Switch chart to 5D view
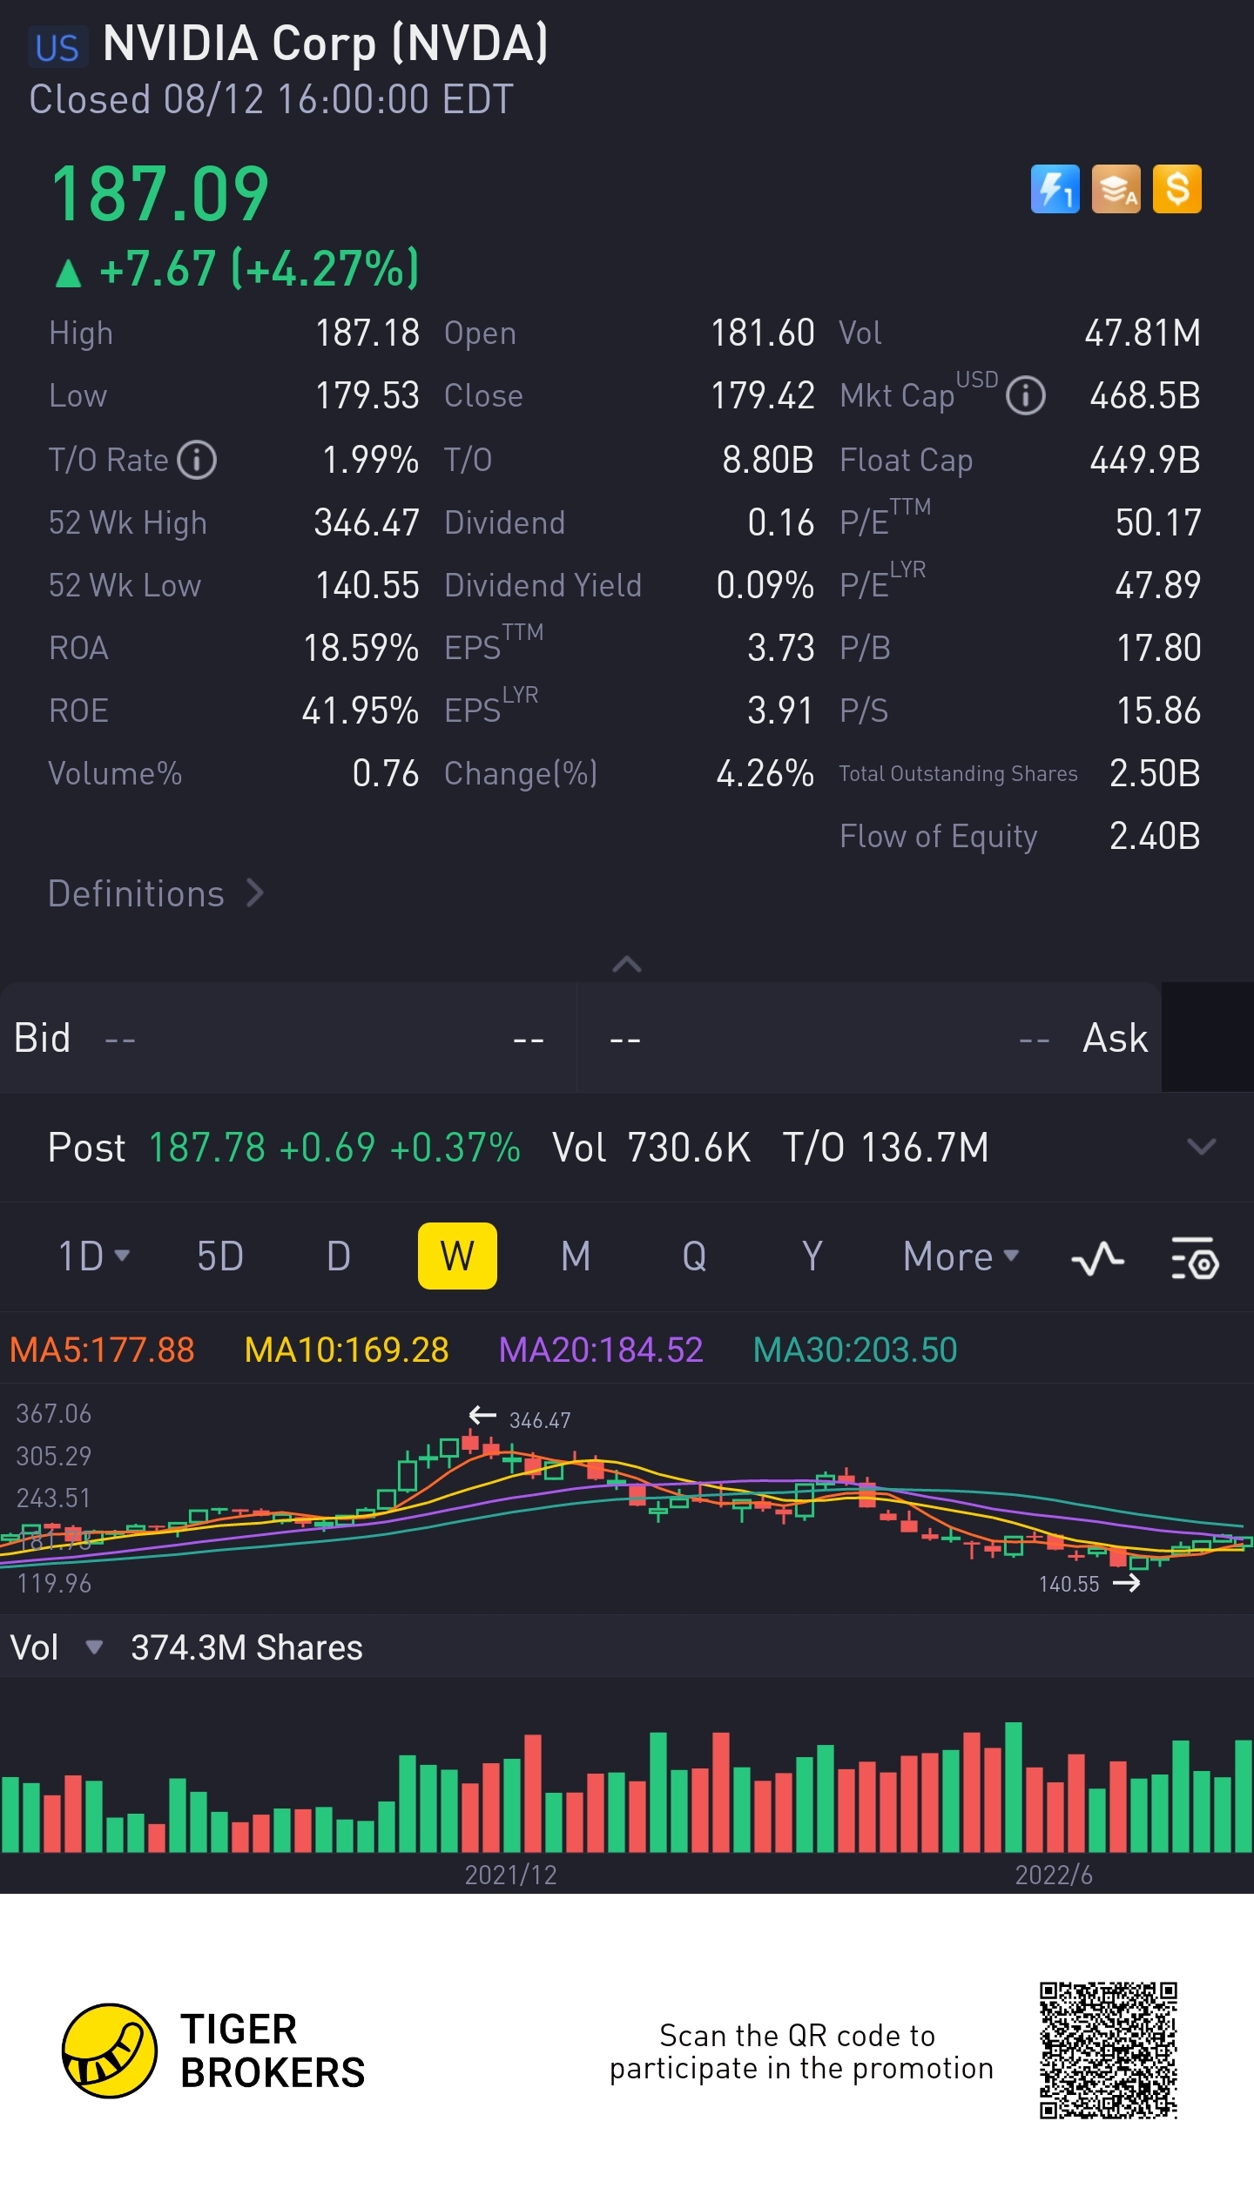 click(219, 1256)
